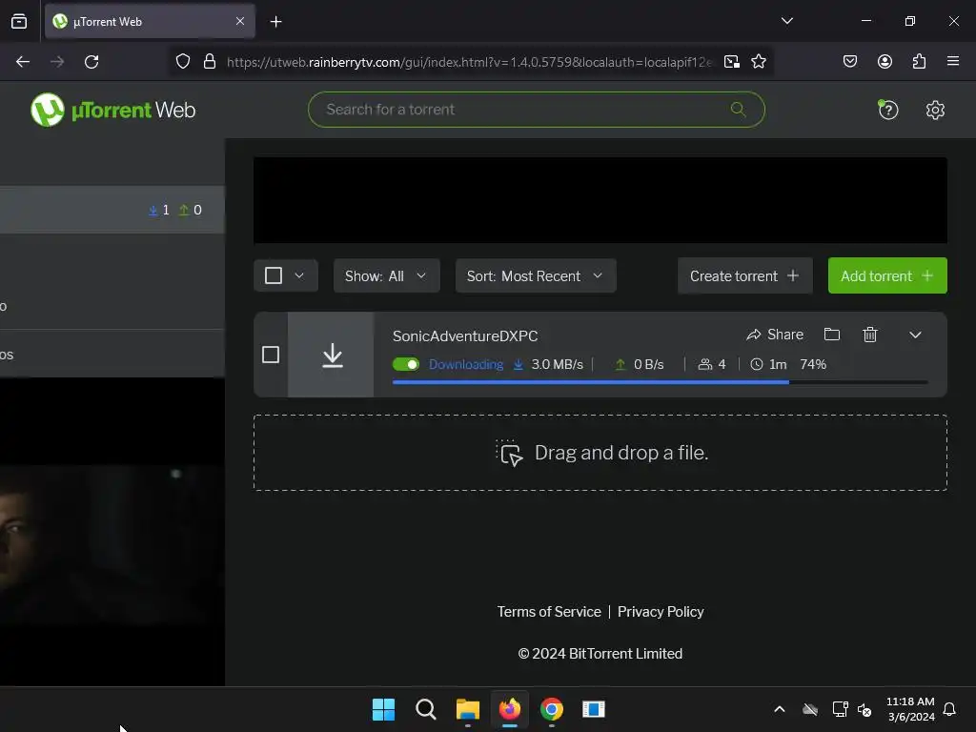Open Windows taskbar search
This screenshot has height=732, width=976.
click(426, 709)
